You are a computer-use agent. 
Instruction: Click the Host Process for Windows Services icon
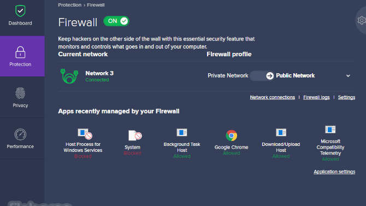(85, 134)
